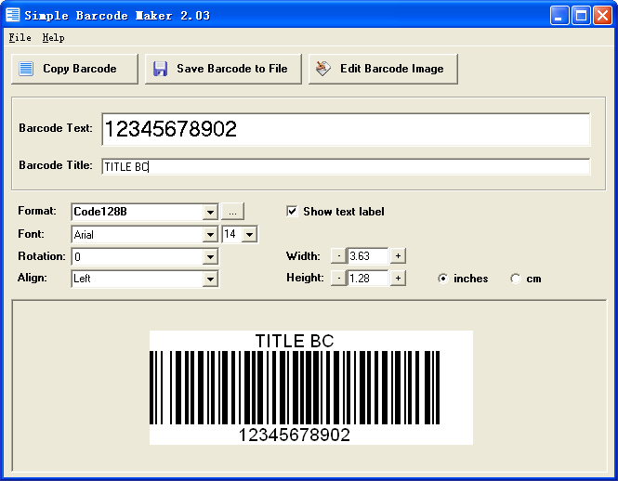Toggle the Show text label checkbox
Screen dimensions: 618x481
pyautogui.click(x=292, y=211)
